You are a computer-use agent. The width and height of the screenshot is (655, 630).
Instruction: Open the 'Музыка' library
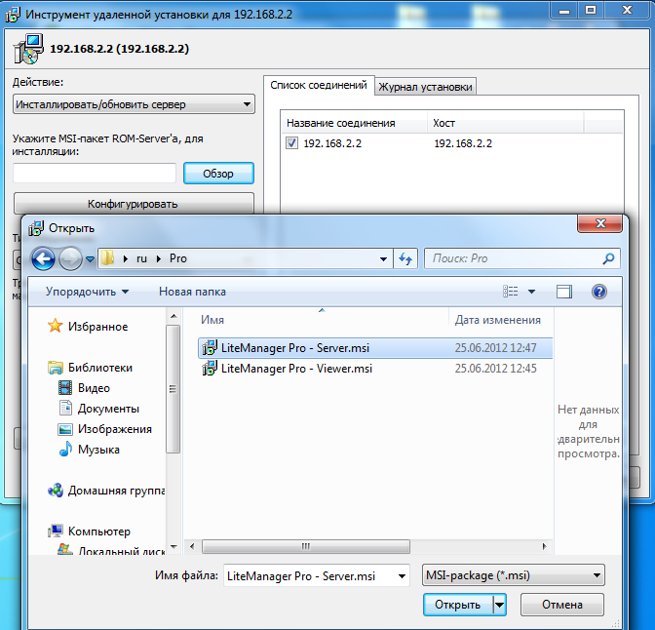[98, 450]
